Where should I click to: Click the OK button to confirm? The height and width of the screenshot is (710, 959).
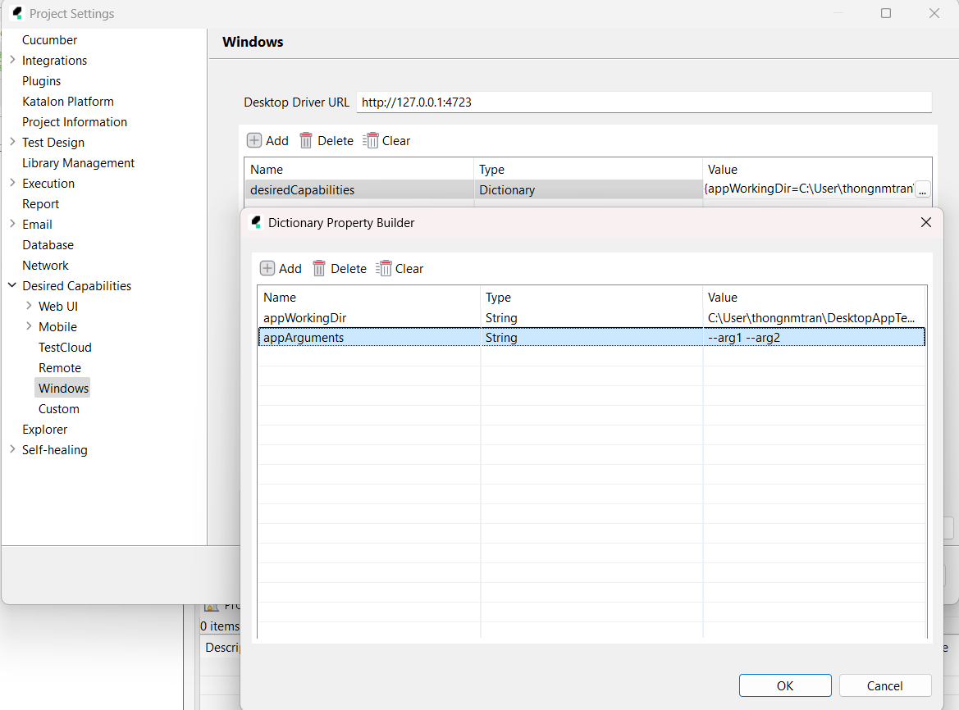click(x=784, y=685)
